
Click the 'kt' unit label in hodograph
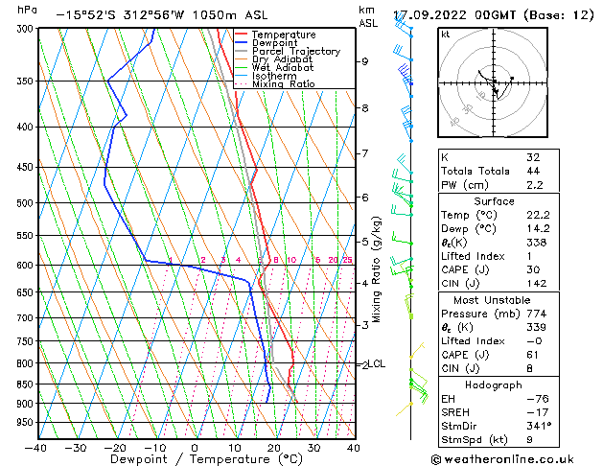tap(446, 35)
